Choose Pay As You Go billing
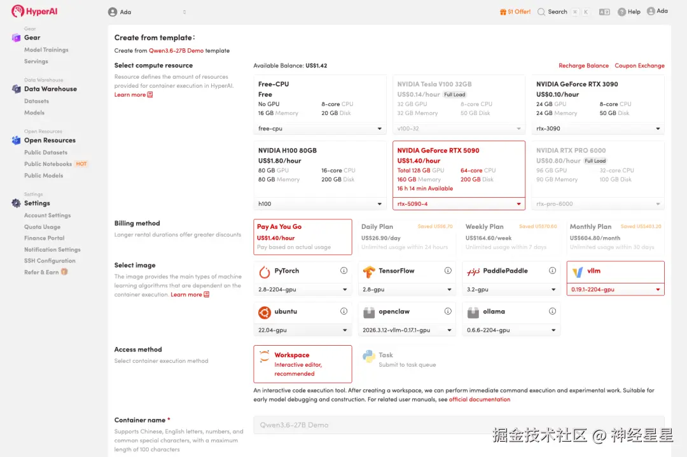 (x=303, y=237)
